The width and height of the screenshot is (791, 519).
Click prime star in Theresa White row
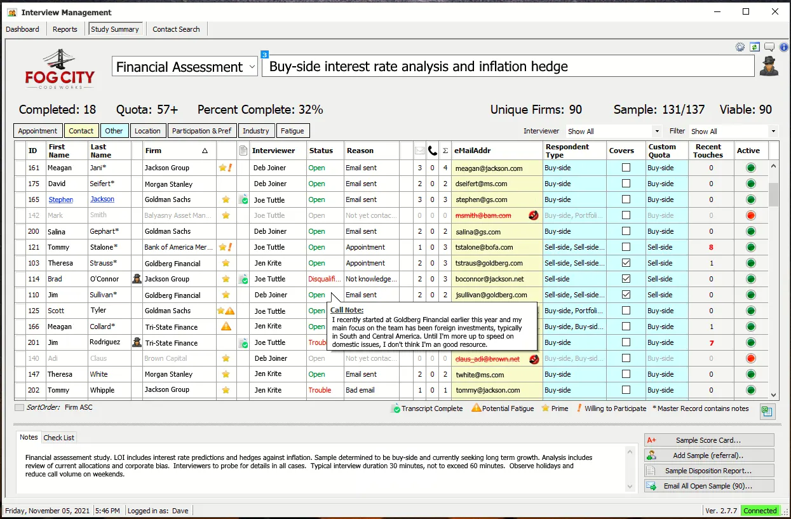(226, 374)
